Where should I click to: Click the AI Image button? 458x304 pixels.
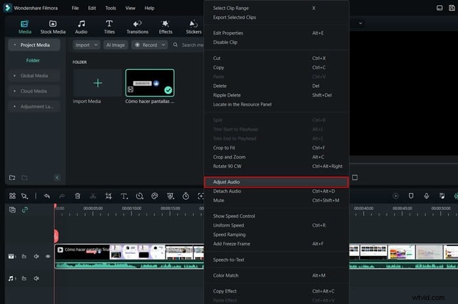[x=115, y=45]
